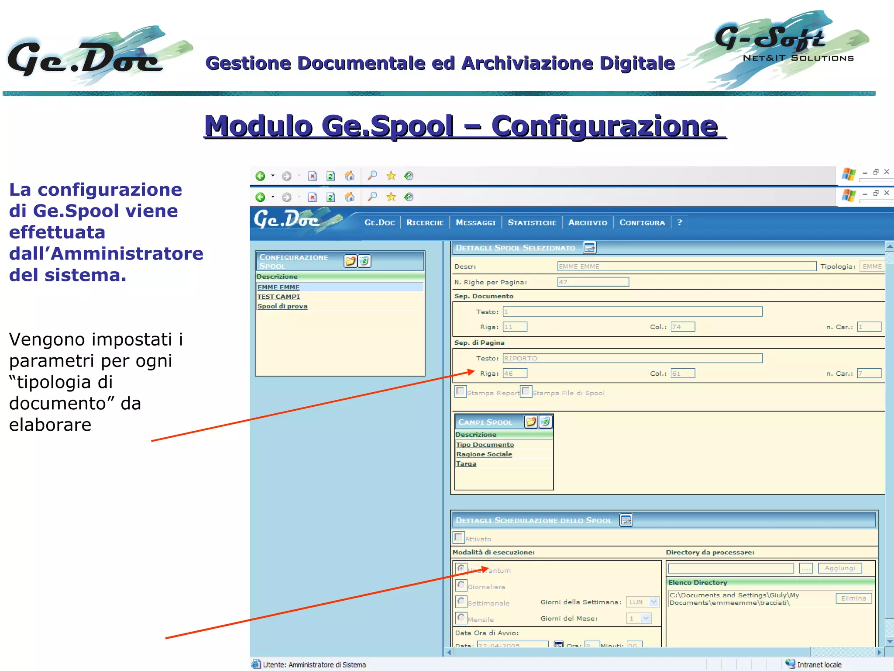894x671 pixels.
Task: Open the Messaggi menu
Action: pos(475,222)
